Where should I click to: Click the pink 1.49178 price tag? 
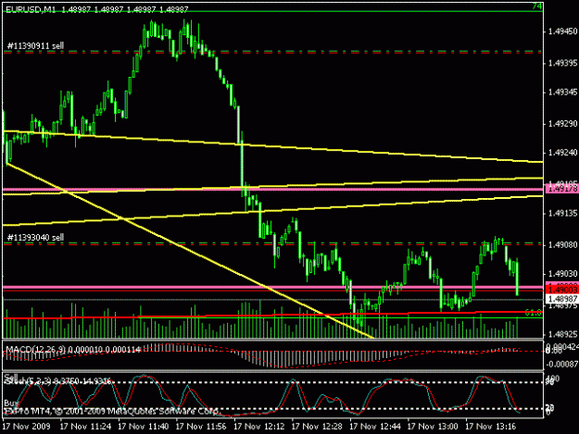[561, 189]
